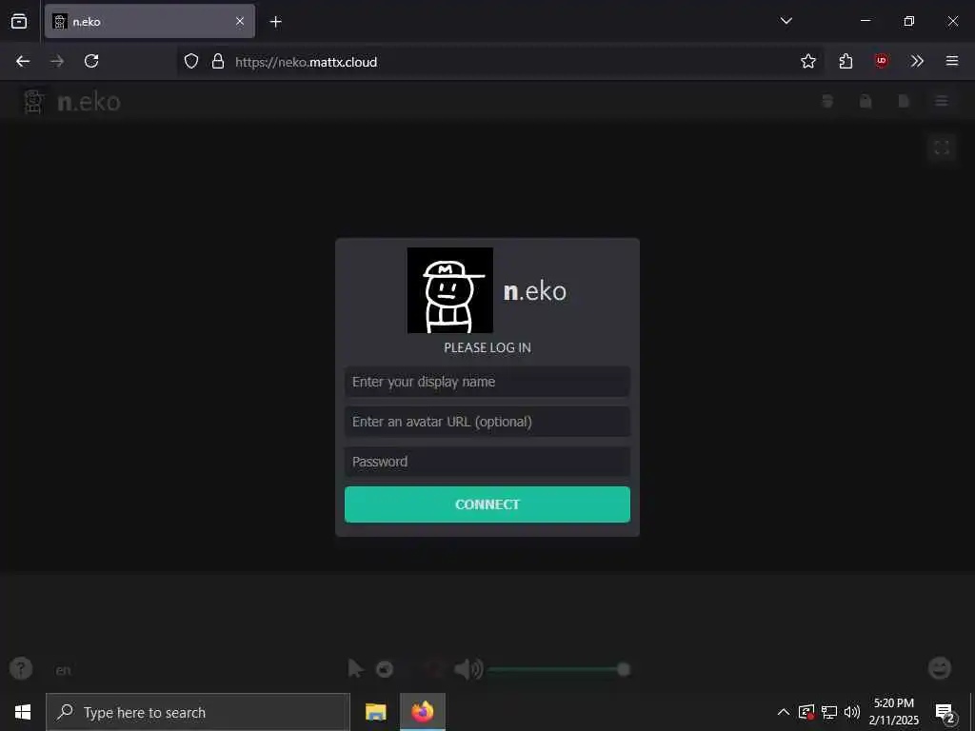Open the tracking protection shield icon
The height and width of the screenshot is (731, 975).
(191, 61)
